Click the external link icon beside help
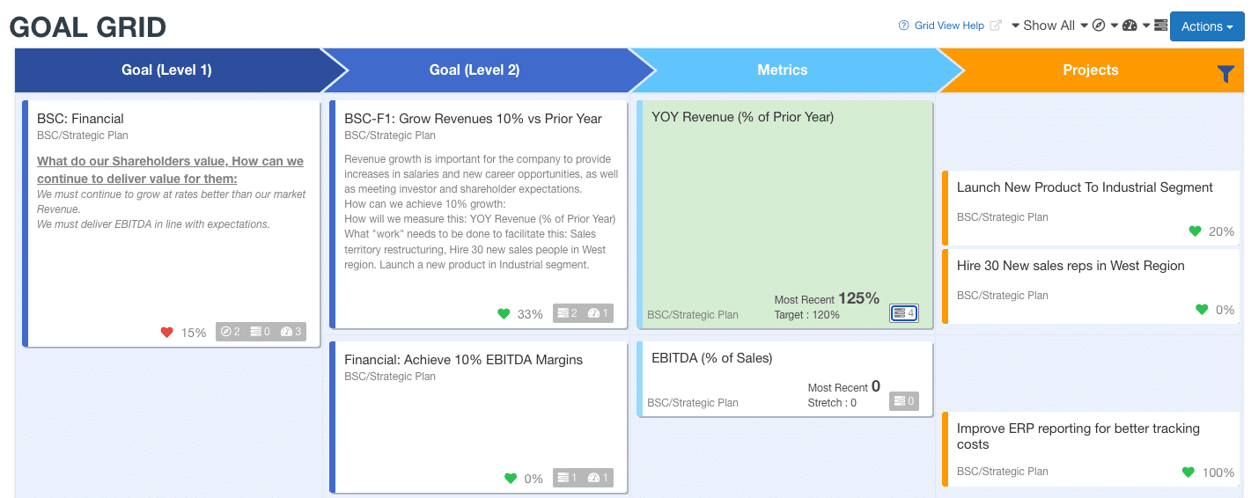1251x498 pixels. 996,26
